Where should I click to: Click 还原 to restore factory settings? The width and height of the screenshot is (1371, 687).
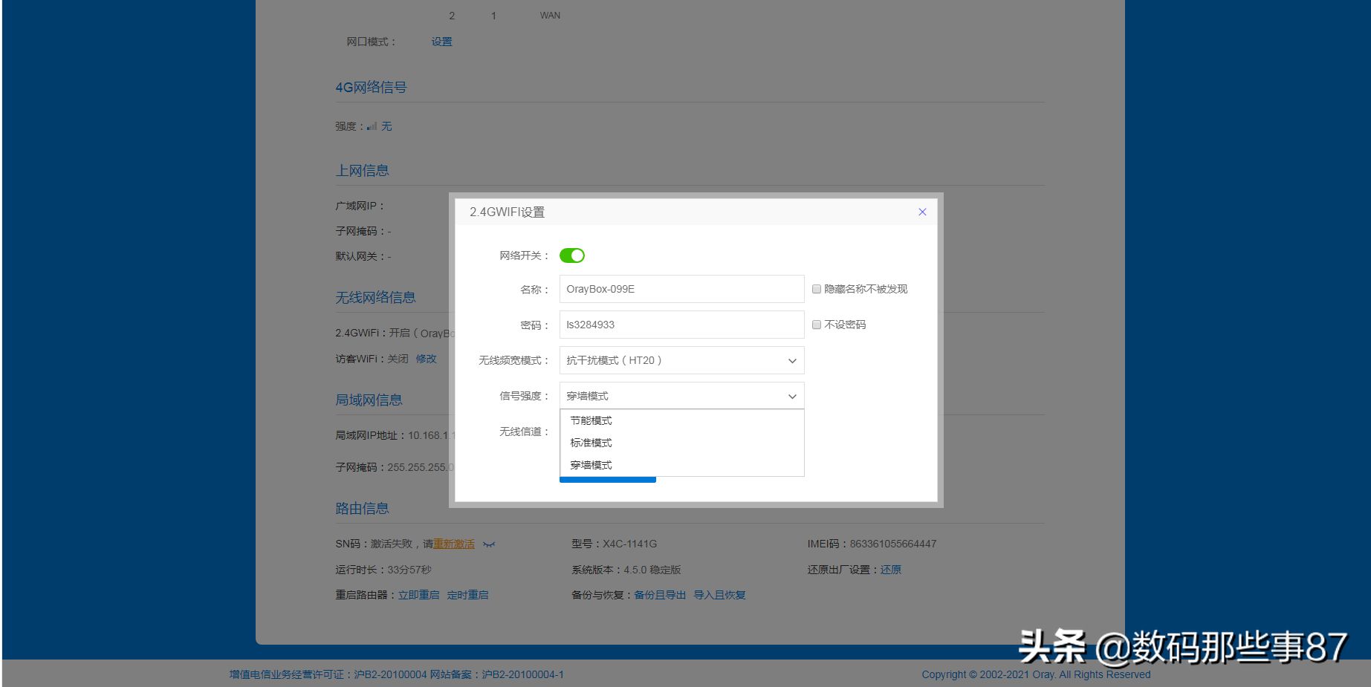pos(890,570)
